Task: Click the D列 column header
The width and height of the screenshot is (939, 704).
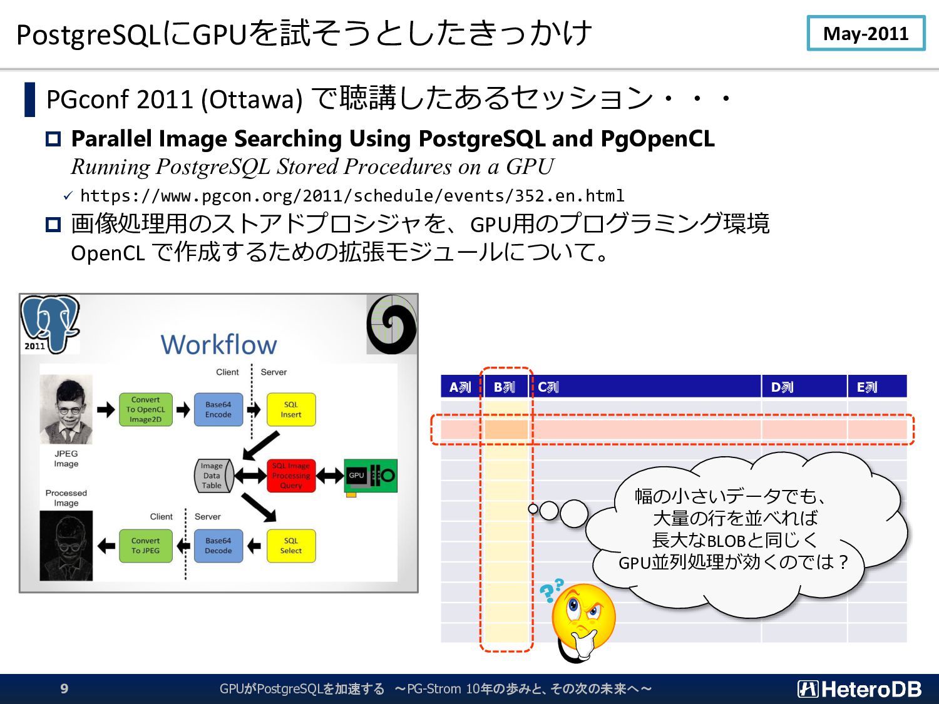Action: pos(804,387)
